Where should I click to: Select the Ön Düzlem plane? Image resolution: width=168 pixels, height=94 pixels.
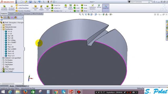8,60
